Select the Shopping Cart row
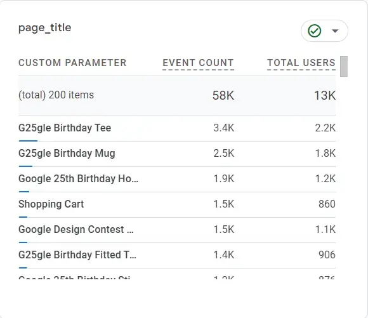The height and width of the screenshot is (318, 368). tap(177, 204)
